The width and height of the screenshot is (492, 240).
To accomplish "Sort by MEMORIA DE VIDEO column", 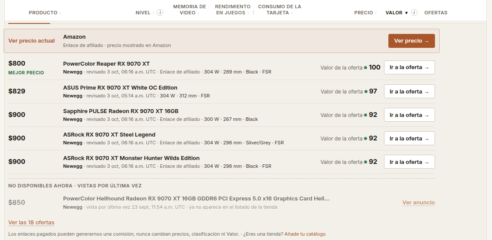I will point(189,10).
